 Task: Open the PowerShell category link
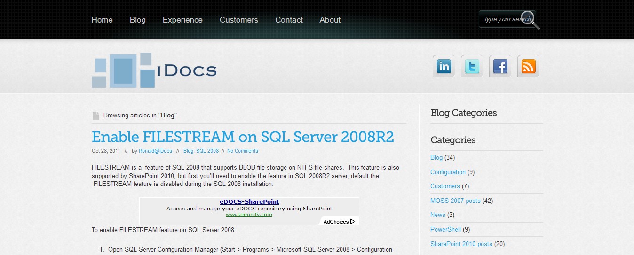pyautogui.click(x=445, y=230)
